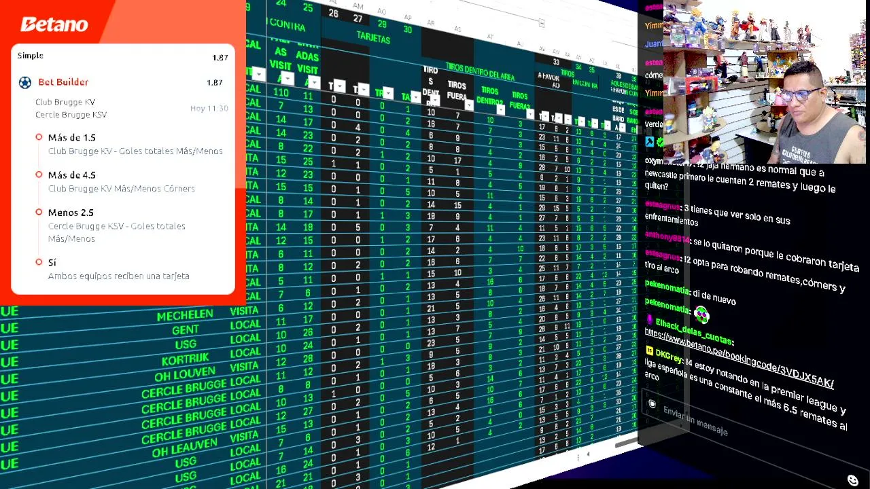Click the shield icon beside the message box
The width and height of the screenshot is (870, 489).
(x=651, y=404)
